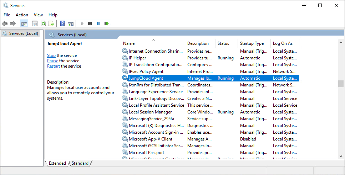Click Running status of Local Session Manager
This screenshot has height=175, width=345.
(x=225, y=112)
